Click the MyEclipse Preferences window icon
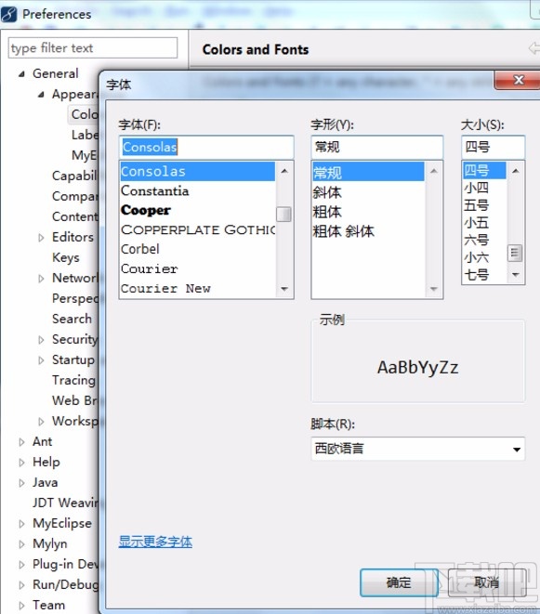This screenshot has width=540, height=614. (x=9, y=15)
